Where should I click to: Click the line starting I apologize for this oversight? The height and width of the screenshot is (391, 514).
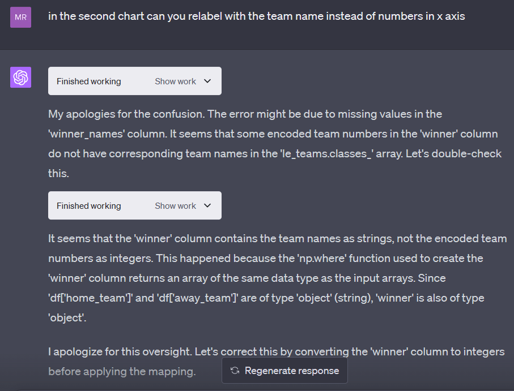click(277, 351)
